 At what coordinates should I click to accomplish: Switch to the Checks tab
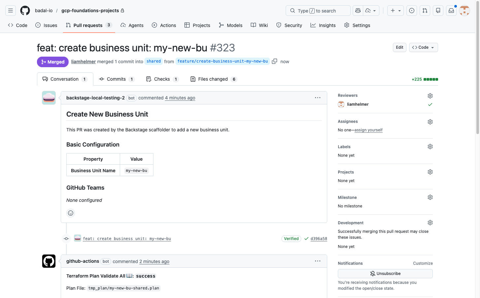pyautogui.click(x=162, y=79)
